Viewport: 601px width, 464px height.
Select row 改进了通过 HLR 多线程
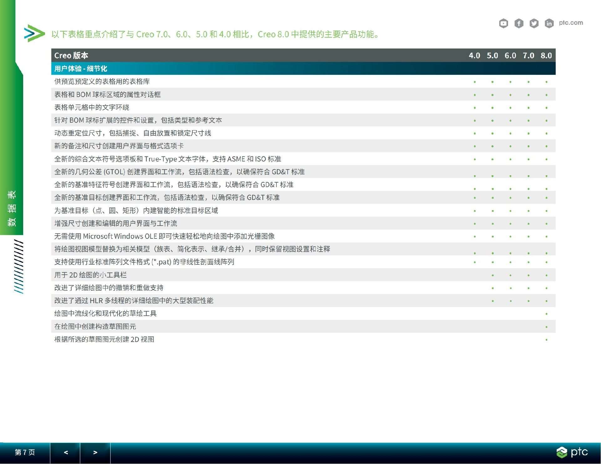(x=303, y=300)
